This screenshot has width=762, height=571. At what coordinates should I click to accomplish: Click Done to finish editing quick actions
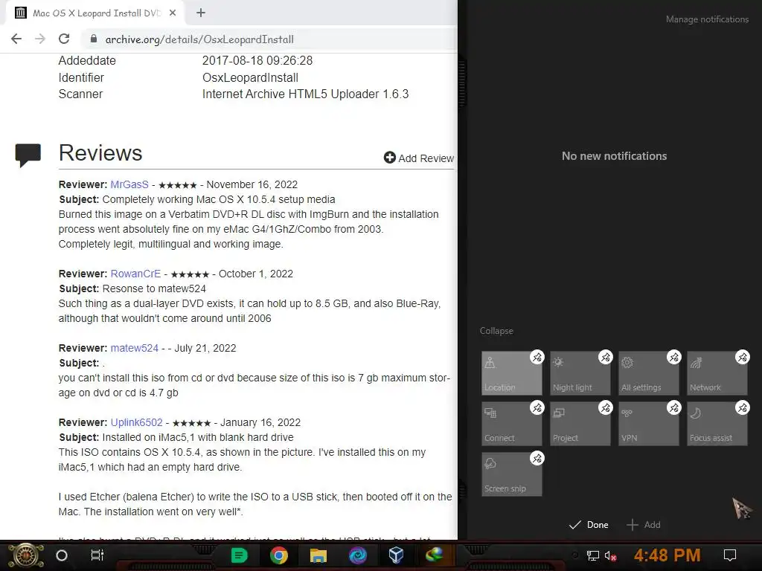point(589,525)
